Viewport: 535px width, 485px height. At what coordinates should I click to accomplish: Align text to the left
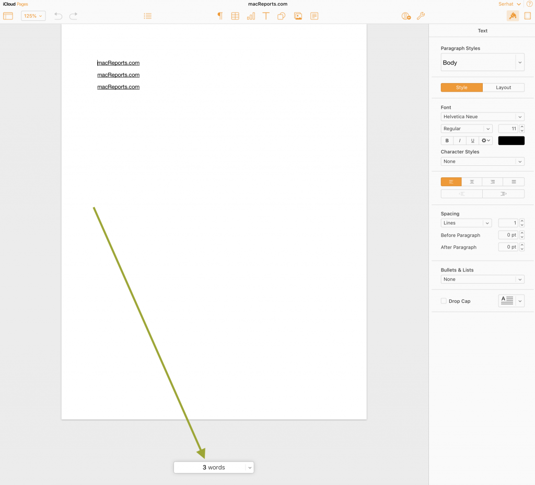[x=451, y=182]
